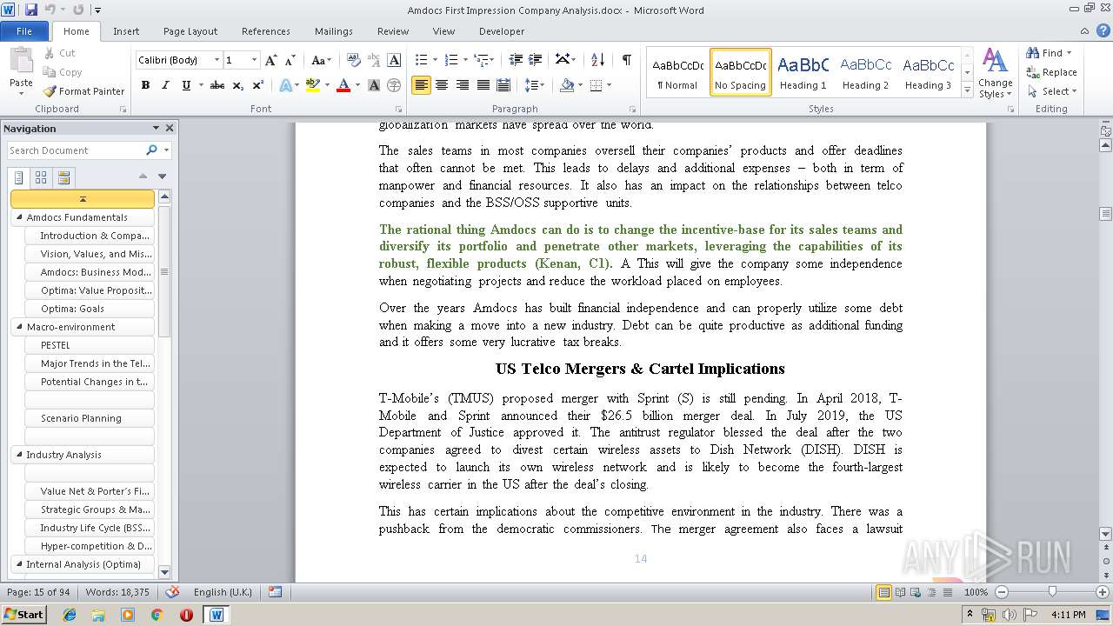This screenshot has width=1113, height=626.
Task: Browse search results view in Navigation pane
Action: point(63,177)
